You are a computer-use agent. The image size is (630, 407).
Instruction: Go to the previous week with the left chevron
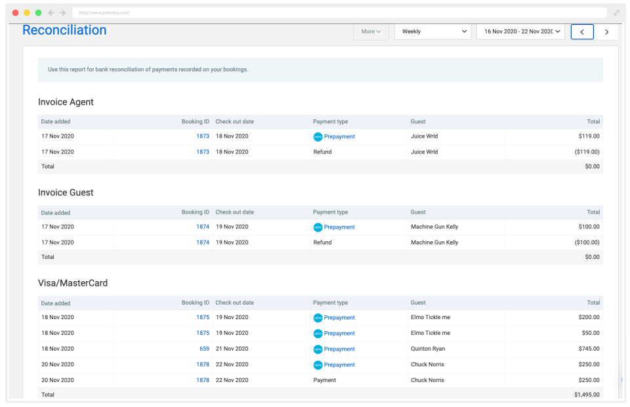click(x=582, y=31)
